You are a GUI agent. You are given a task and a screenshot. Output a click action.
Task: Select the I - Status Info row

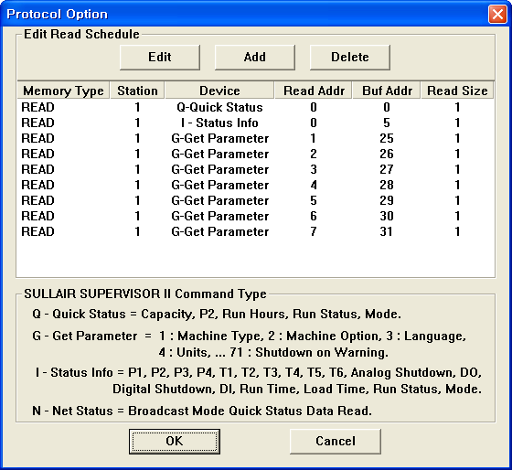[x=256, y=123]
